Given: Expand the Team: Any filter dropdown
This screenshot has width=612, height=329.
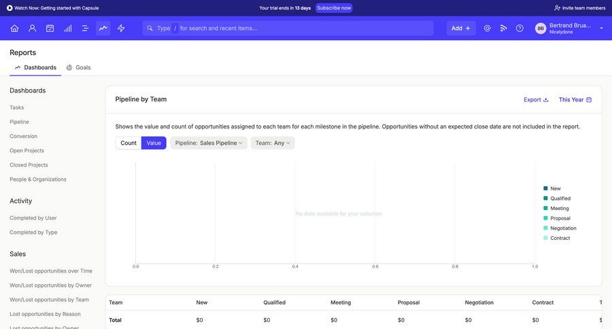Looking at the screenshot, I should click(273, 143).
